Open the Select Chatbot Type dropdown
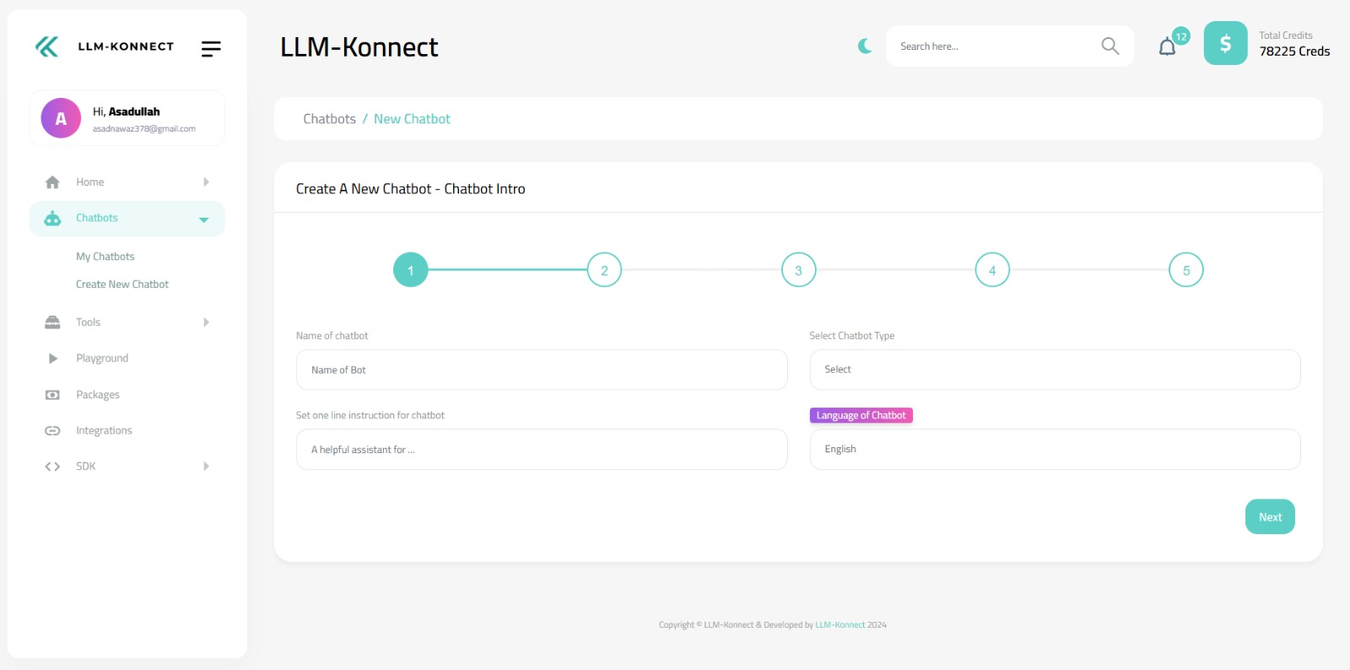This screenshot has width=1350, height=670. click(1055, 370)
